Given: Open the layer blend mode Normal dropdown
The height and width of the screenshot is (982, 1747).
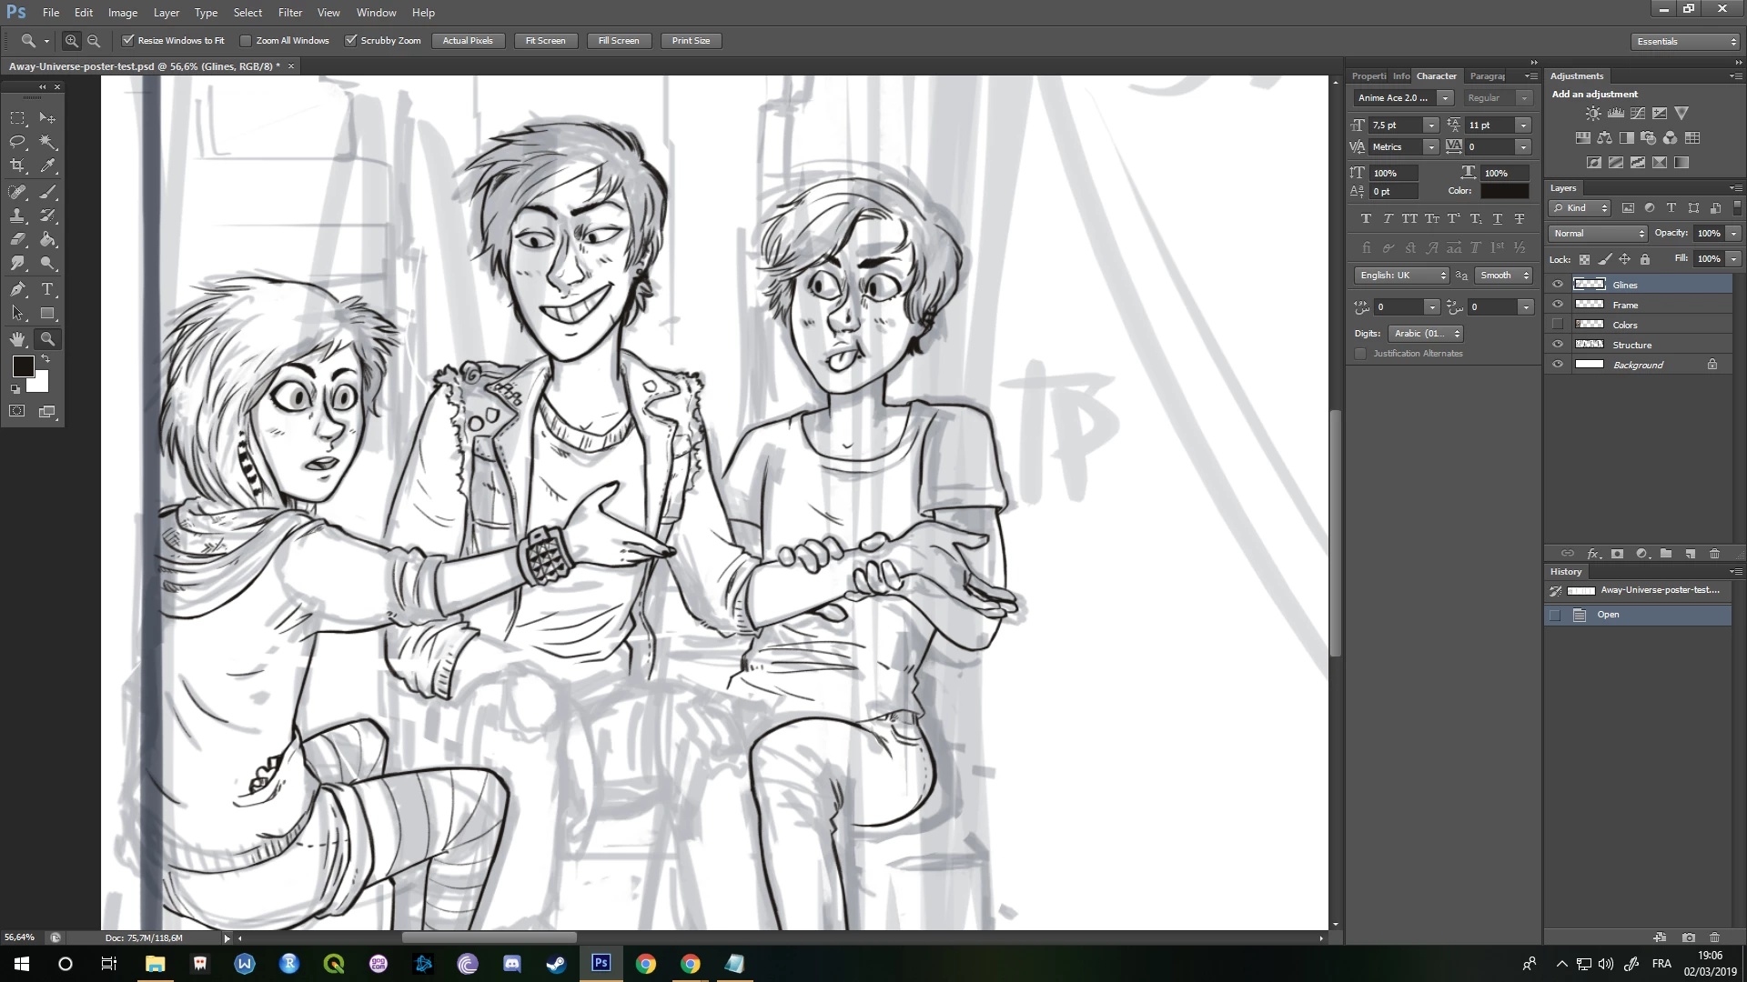Looking at the screenshot, I should tap(1599, 234).
